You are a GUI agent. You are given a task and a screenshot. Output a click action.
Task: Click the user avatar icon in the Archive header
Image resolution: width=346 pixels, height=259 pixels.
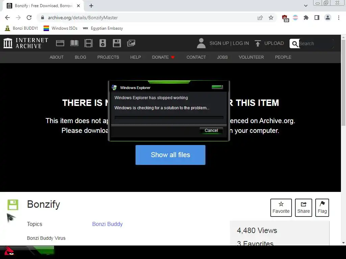pos(201,43)
